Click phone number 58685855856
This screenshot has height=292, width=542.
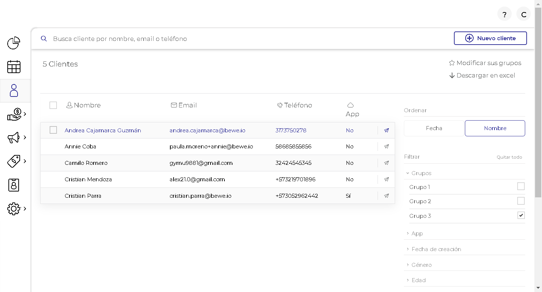pos(293,147)
